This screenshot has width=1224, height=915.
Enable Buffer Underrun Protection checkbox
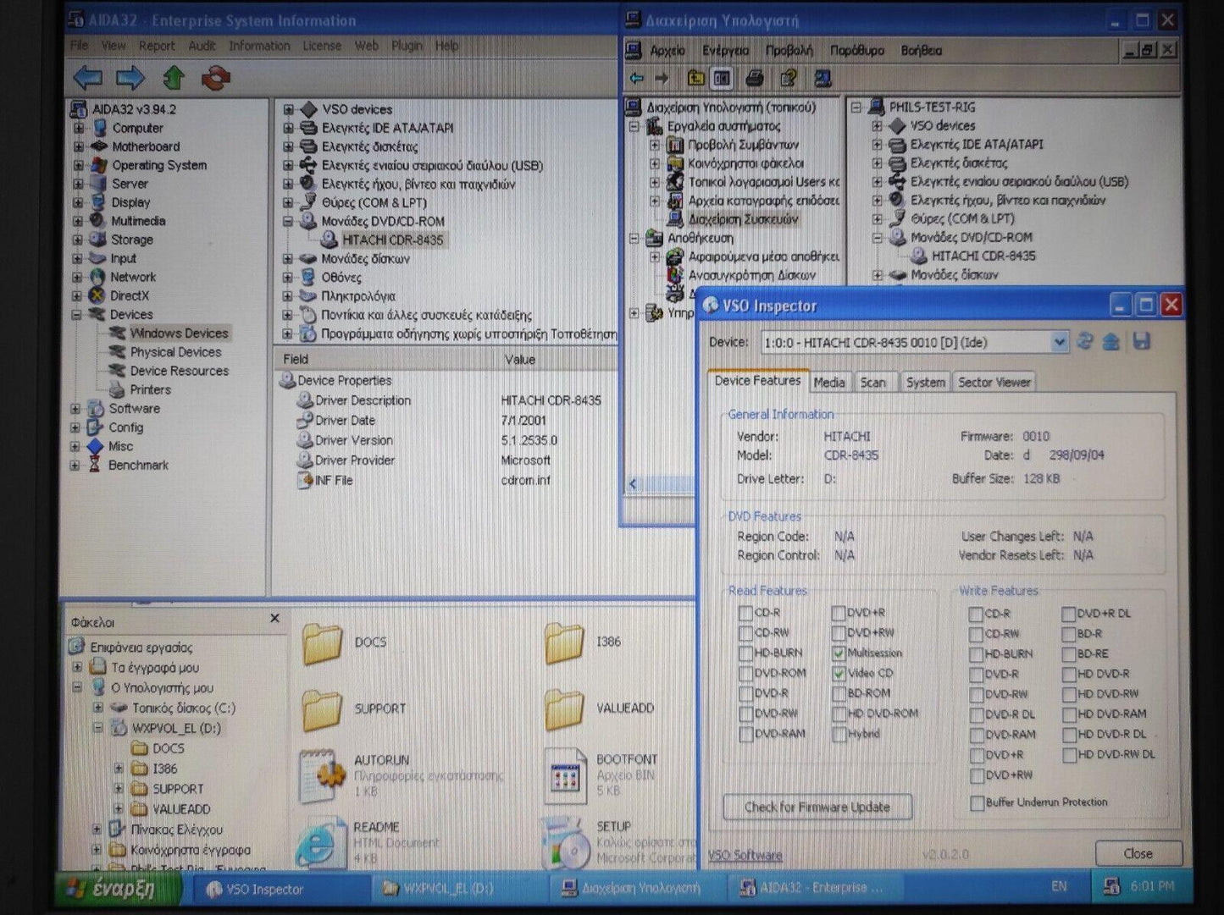pyautogui.click(x=977, y=802)
